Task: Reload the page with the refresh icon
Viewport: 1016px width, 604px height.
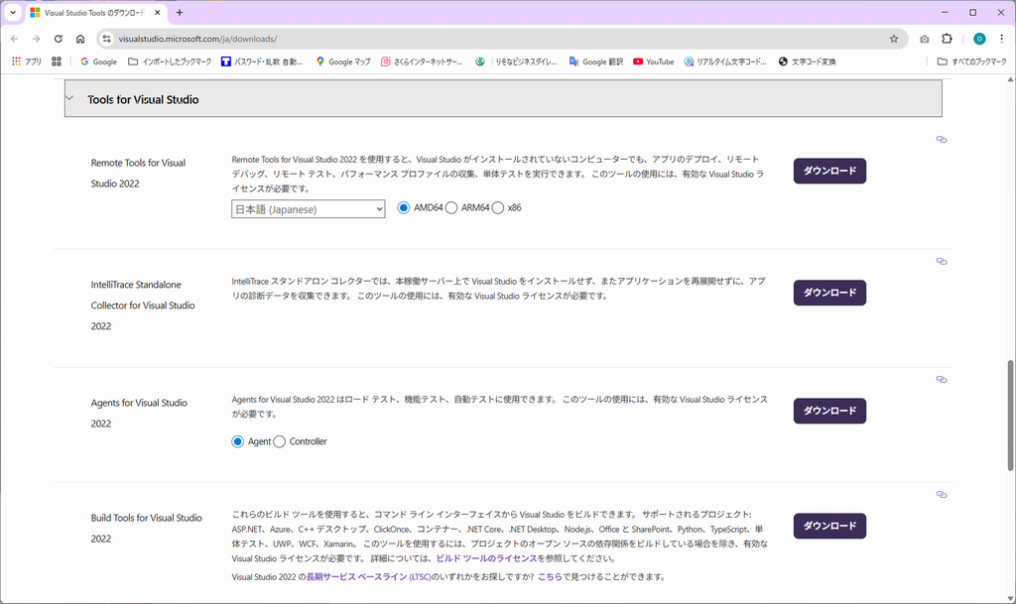Action: pyautogui.click(x=59, y=39)
